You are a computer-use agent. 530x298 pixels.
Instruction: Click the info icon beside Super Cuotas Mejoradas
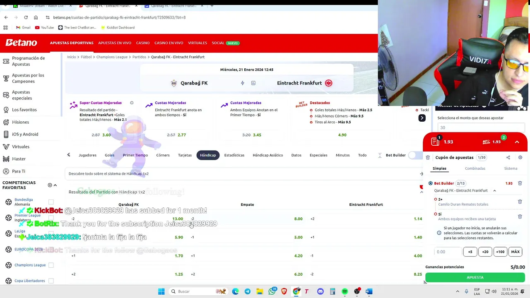pos(132,103)
